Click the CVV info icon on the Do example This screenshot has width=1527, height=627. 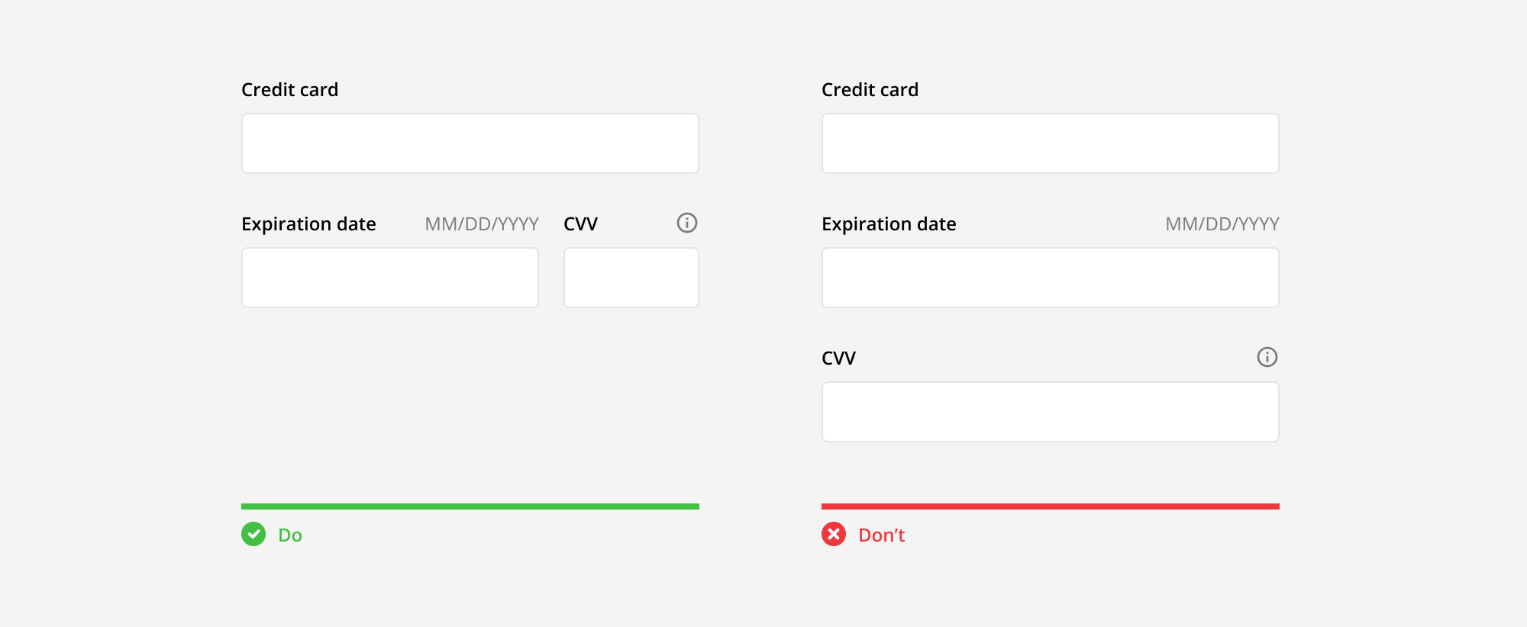[x=686, y=223]
